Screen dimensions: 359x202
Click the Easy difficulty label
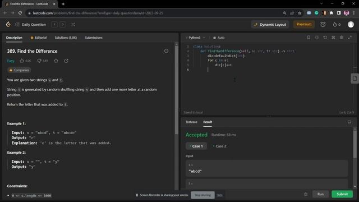[x=11, y=61]
